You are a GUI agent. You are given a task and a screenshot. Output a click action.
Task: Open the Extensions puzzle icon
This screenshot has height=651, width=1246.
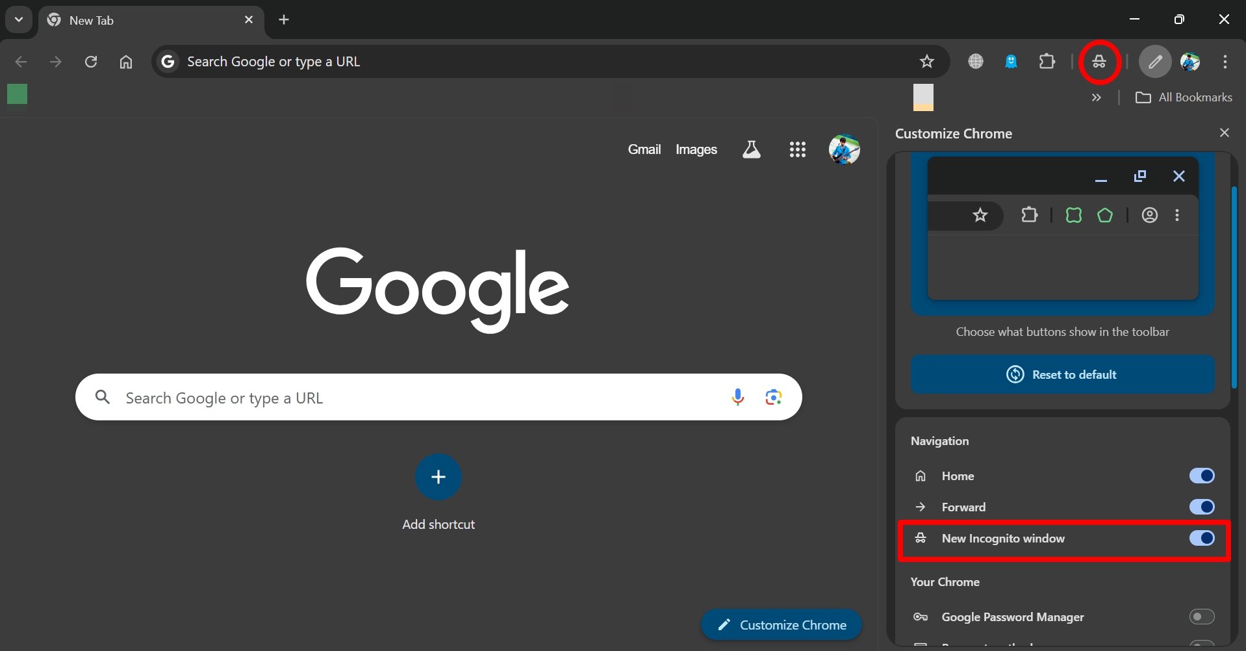[1047, 62]
